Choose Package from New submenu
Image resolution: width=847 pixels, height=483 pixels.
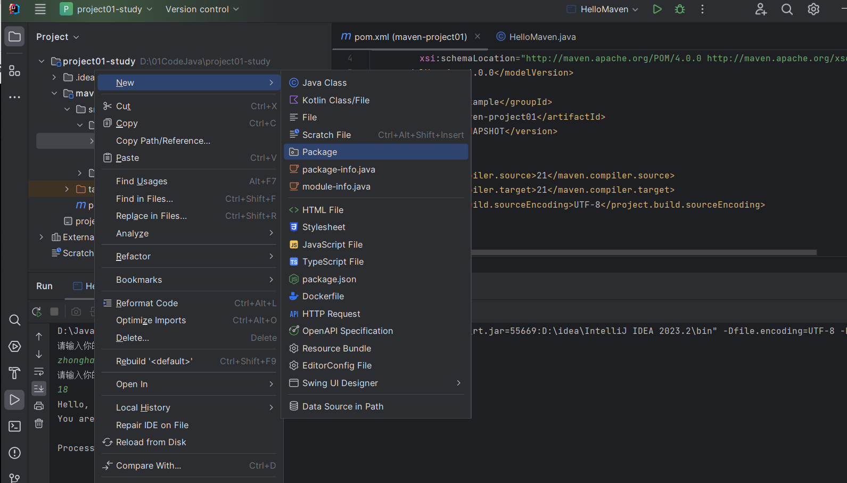click(x=376, y=152)
